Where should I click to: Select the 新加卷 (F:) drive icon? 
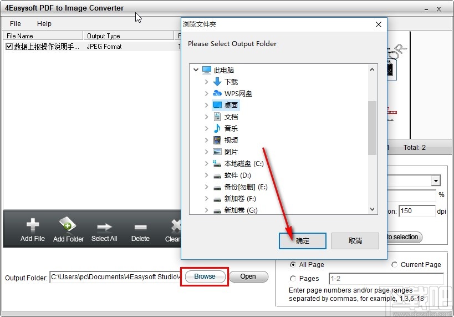click(x=217, y=199)
